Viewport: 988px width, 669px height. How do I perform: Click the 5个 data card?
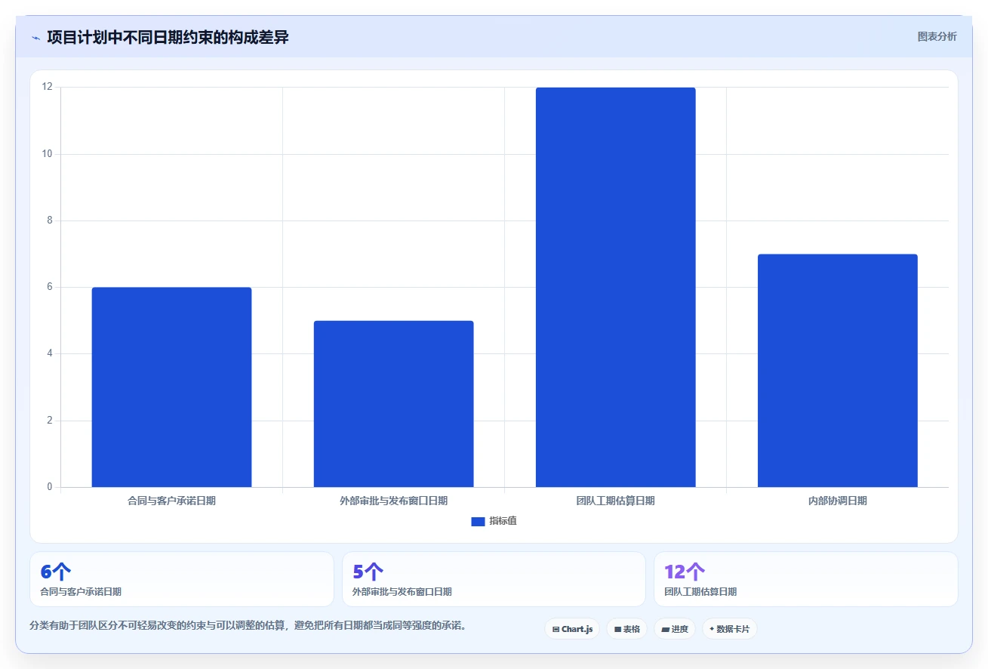494,579
